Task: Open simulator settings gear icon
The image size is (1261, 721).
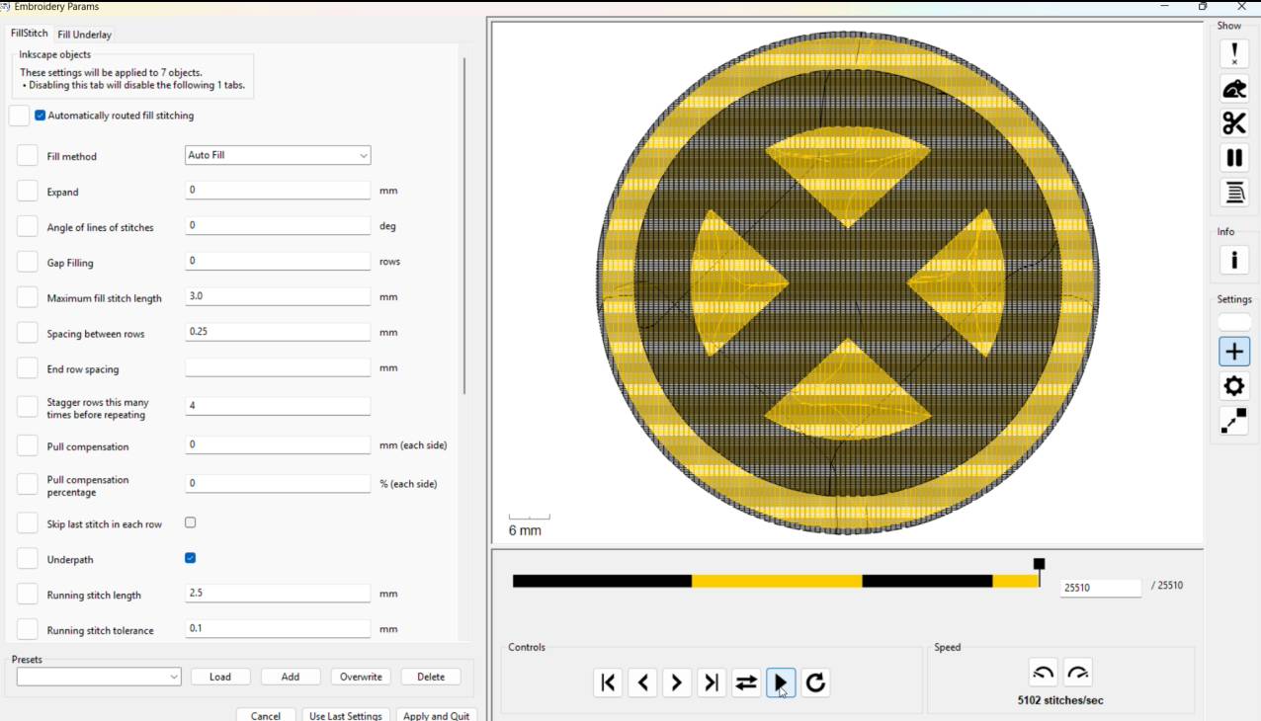Action: 1233,386
